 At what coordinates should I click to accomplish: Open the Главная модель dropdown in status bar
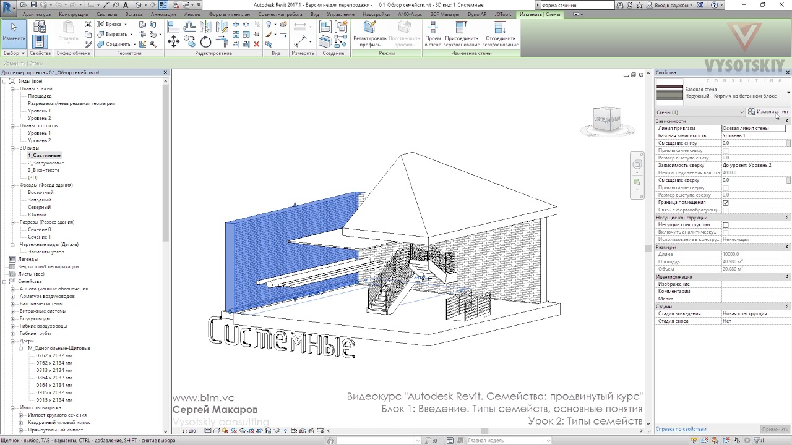[x=547, y=441]
